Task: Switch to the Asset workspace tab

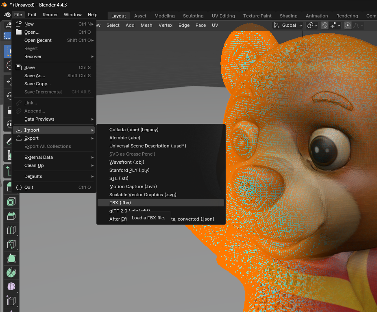Action: click(x=140, y=16)
